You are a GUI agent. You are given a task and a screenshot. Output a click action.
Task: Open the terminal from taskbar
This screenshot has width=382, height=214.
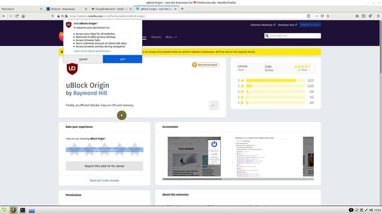[x=23, y=210]
